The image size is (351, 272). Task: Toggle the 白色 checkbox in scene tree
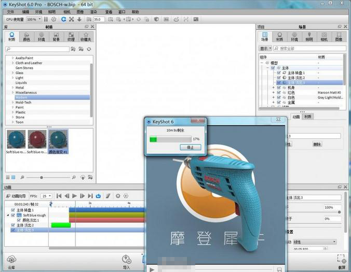tap(279, 97)
